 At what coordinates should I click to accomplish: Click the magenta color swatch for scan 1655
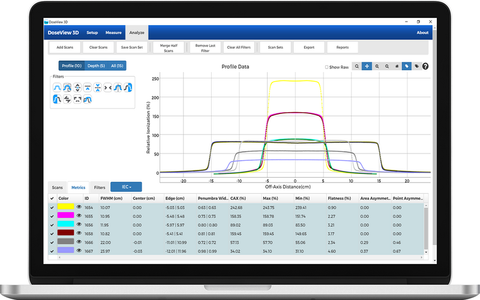tap(65, 215)
